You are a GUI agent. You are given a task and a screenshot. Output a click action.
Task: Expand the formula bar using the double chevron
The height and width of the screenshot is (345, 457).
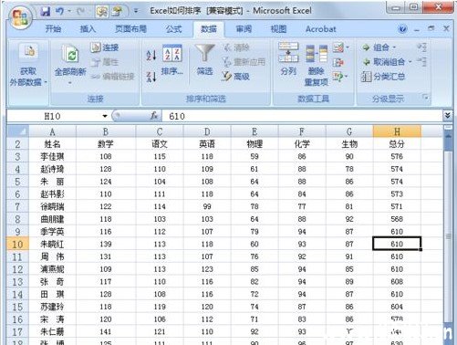tap(447, 115)
